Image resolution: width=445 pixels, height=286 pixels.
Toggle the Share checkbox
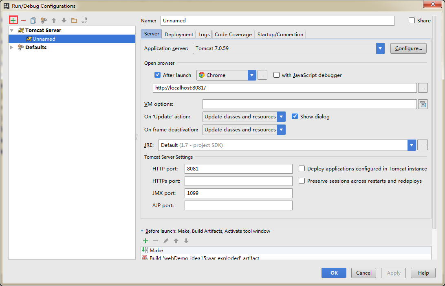412,20
